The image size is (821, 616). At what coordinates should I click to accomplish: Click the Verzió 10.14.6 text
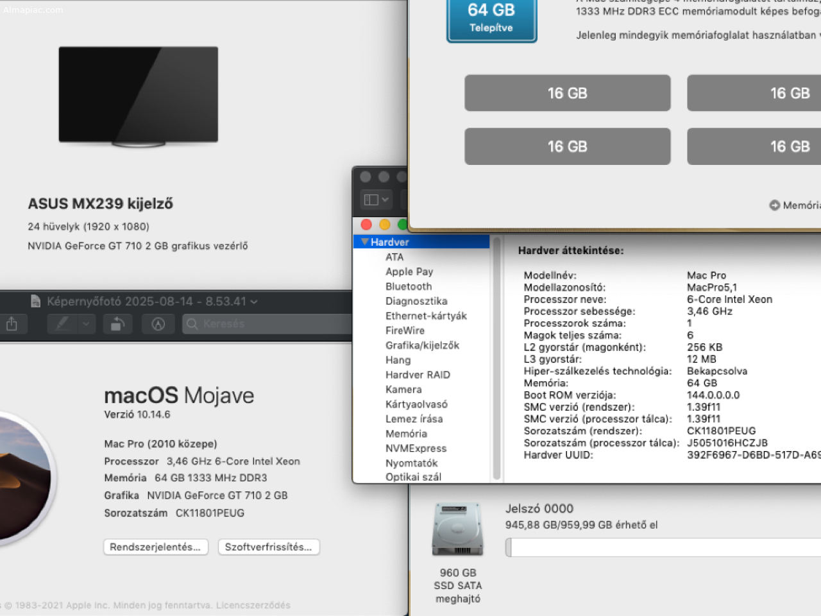point(137,415)
